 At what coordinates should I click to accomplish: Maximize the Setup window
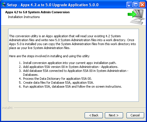[x=136, y=5]
